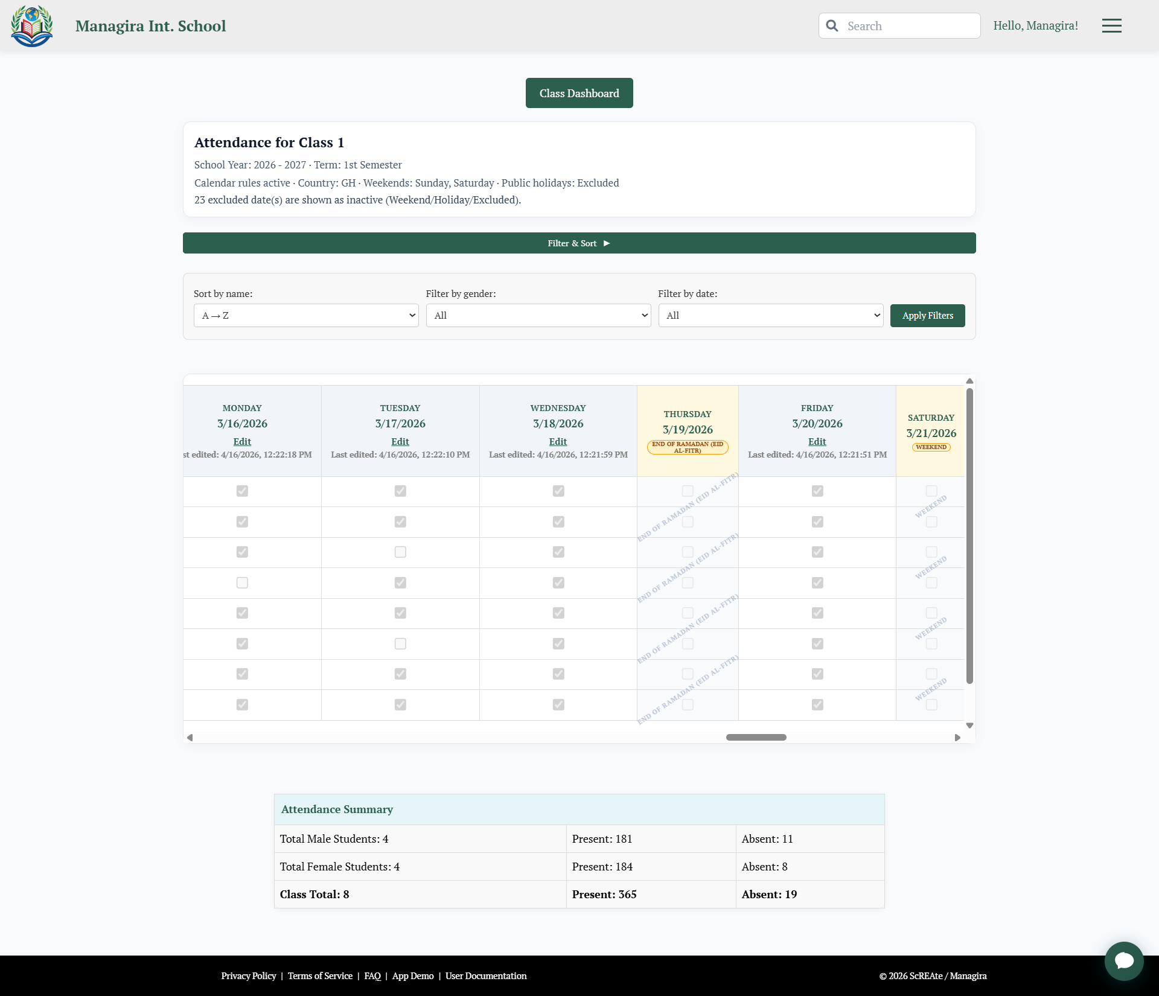This screenshot has width=1159, height=996.
Task: Open the Filter by gender dropdown
Action: pyautogui.click(x=538, y=316)
